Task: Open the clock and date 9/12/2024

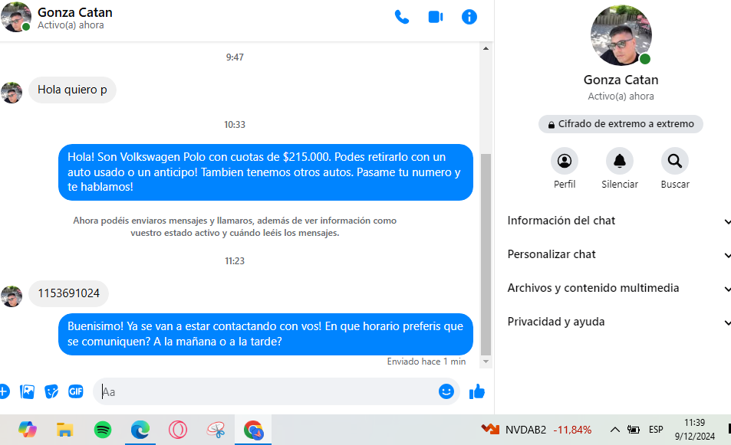Action: click(695, 429)
